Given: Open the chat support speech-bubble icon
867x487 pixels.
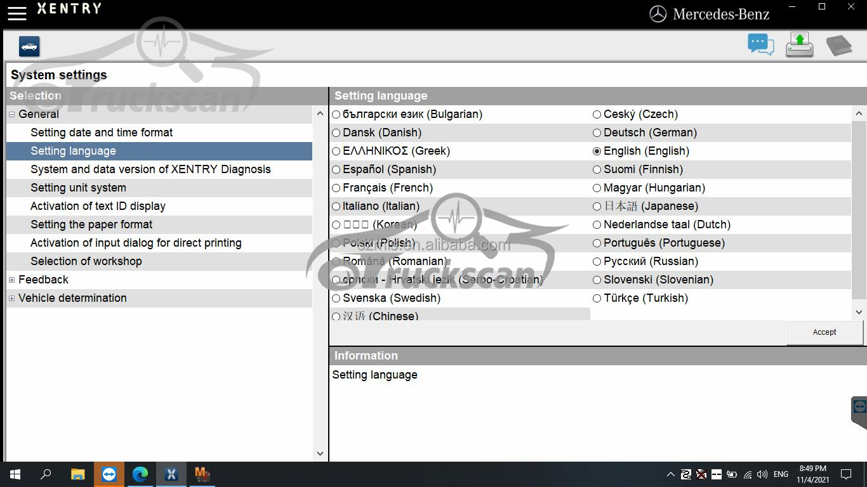Looking at the screenshot, I should 760,45.
